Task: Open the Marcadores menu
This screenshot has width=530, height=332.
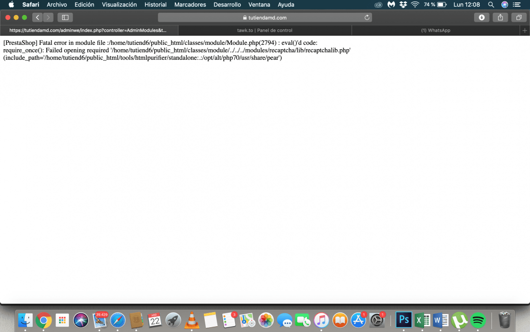Action: click(x=190, y=5)
